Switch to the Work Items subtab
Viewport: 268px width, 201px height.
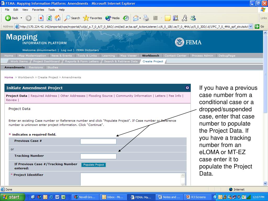(19, 61)
